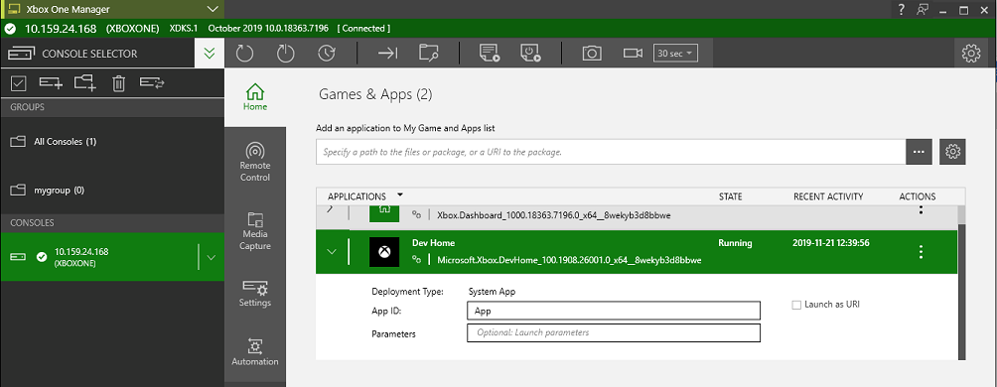Image resolution: width=997 pixels, height=387 pixels.
Task: Open actions menu for Dev Home row
Action: [921, 252]
